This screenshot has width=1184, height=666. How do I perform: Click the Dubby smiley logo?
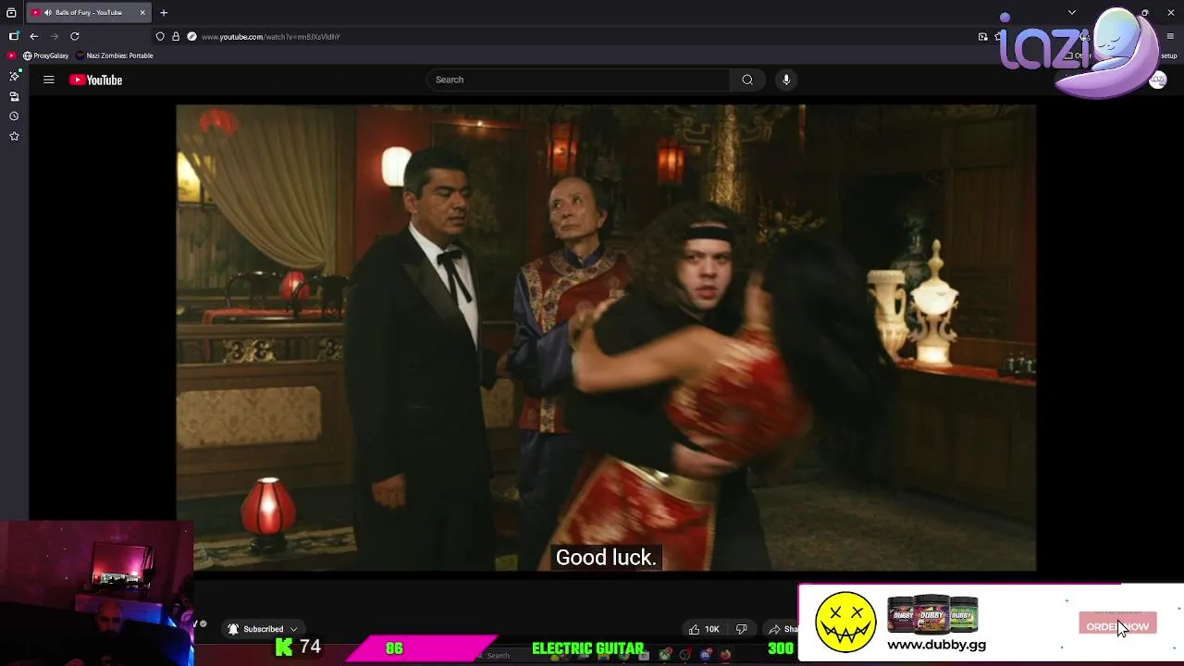coord(845,622)
